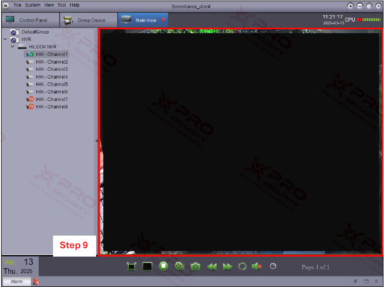Click the recording film reel icon

click(180, 267)
